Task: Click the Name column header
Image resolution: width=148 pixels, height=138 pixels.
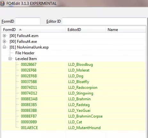Action: tap(126, 30)
